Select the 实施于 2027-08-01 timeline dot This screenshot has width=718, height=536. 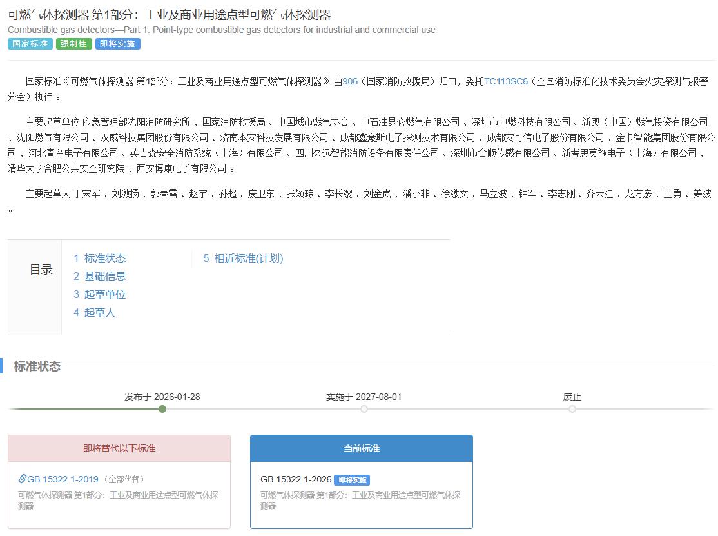click(364, 409)
